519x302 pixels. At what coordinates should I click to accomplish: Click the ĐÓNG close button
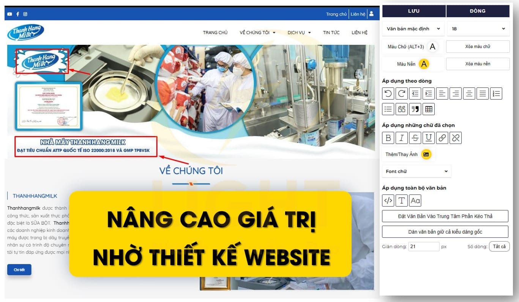478,11
